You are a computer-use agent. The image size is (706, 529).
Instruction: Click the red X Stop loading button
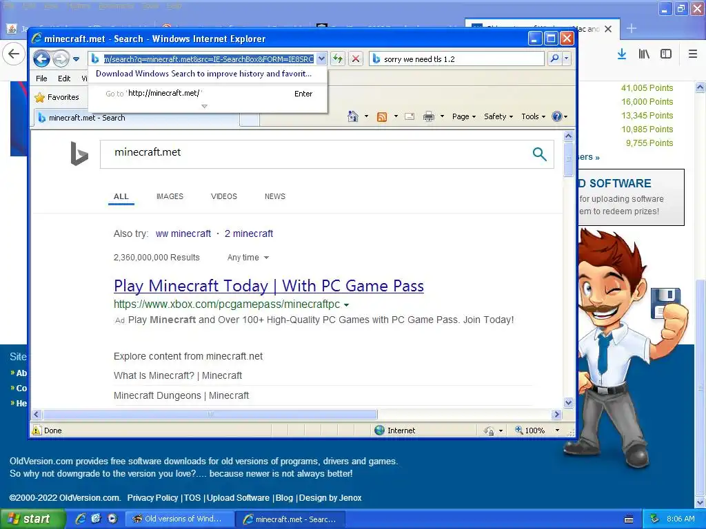click(356, 59)
